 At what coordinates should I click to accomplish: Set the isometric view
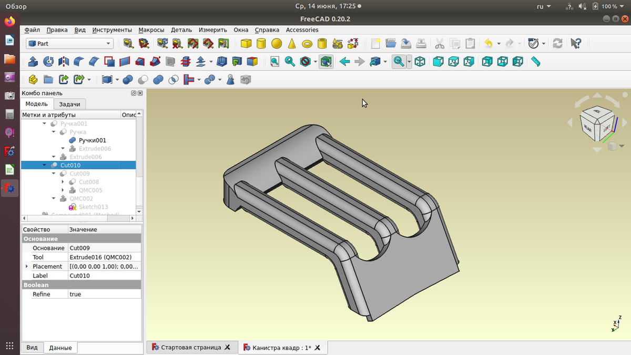[x=420, y=62]
